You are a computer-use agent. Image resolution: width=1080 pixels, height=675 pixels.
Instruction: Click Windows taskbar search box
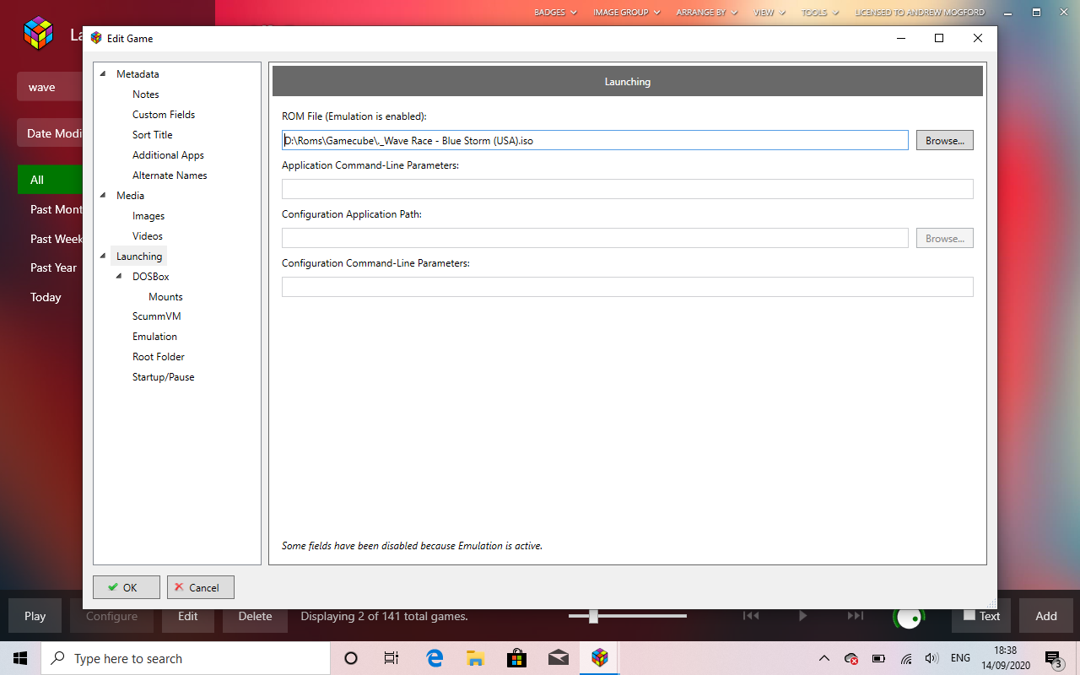tap(186, 658)
